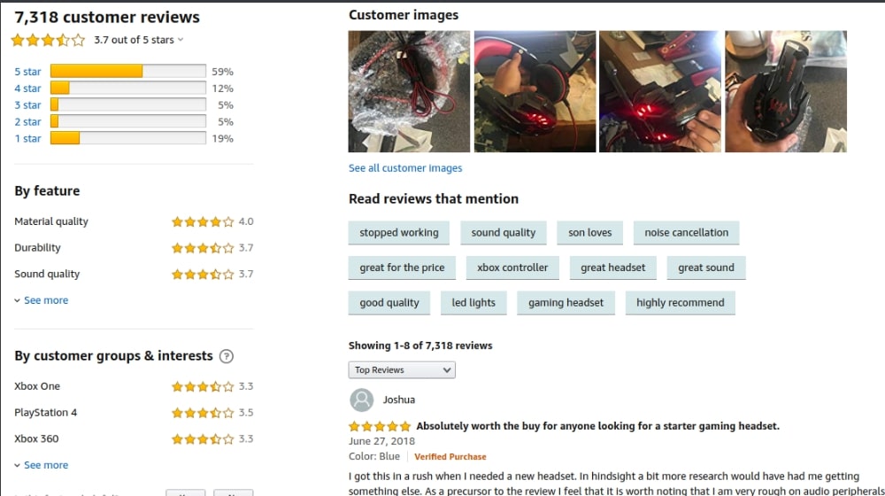Viewport: 885px width, 496px height.
Task: Open the first customer image with red cable
Action: click(409, 91)
